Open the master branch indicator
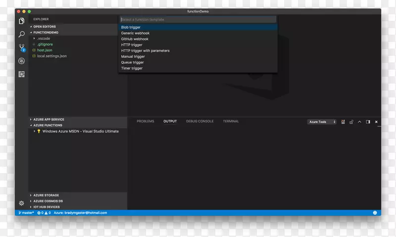 (x=26, y=213)
